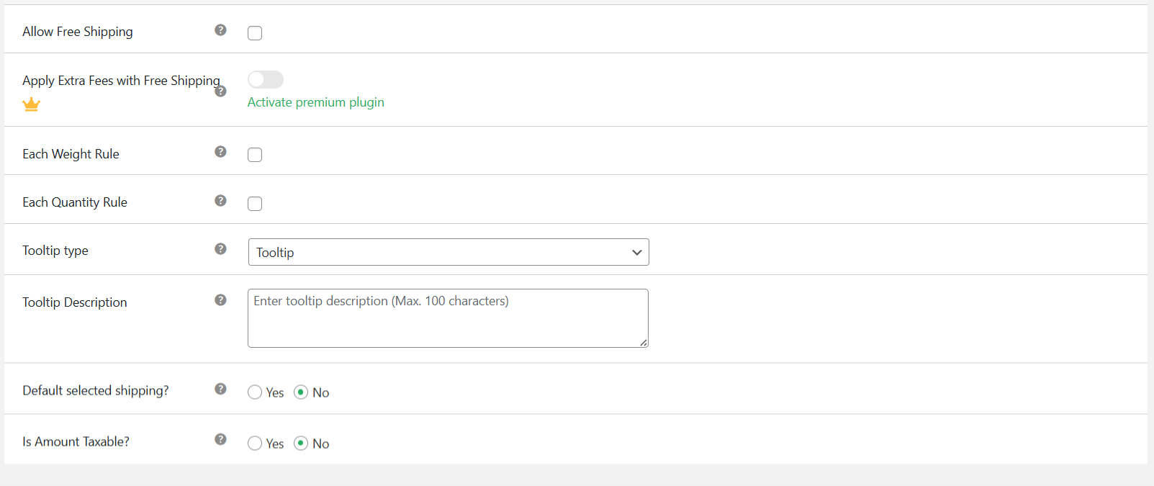Viewport: 1154px width, 486px height.
Task: Select Yes for Default selected shipping
Action: [x=254, y=392]
